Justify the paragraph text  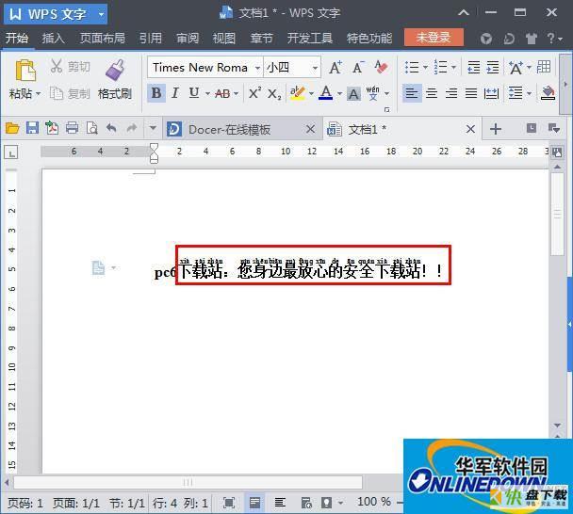coord(471,93)
